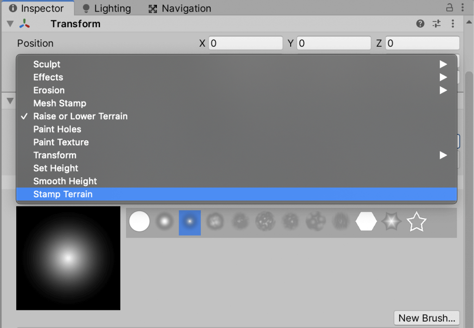The image size is (474, 328).
Task: Open the Inspector tab options menu
Action: (462, 7)
